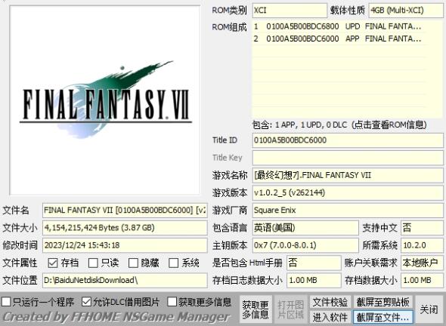Tick the 系统 system attribute checkbox
Viewport: 446px width, 326px height.
click(x=174, y=263)
